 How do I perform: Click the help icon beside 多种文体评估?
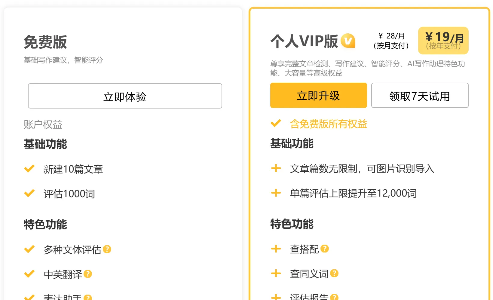[x=107, y=249]
